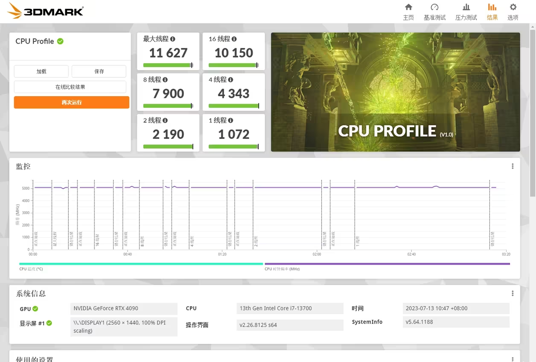Click the 13th Gen Intel Core i7-13700 field
Viewport: 536px width, 362px height.
coord(290,309)
